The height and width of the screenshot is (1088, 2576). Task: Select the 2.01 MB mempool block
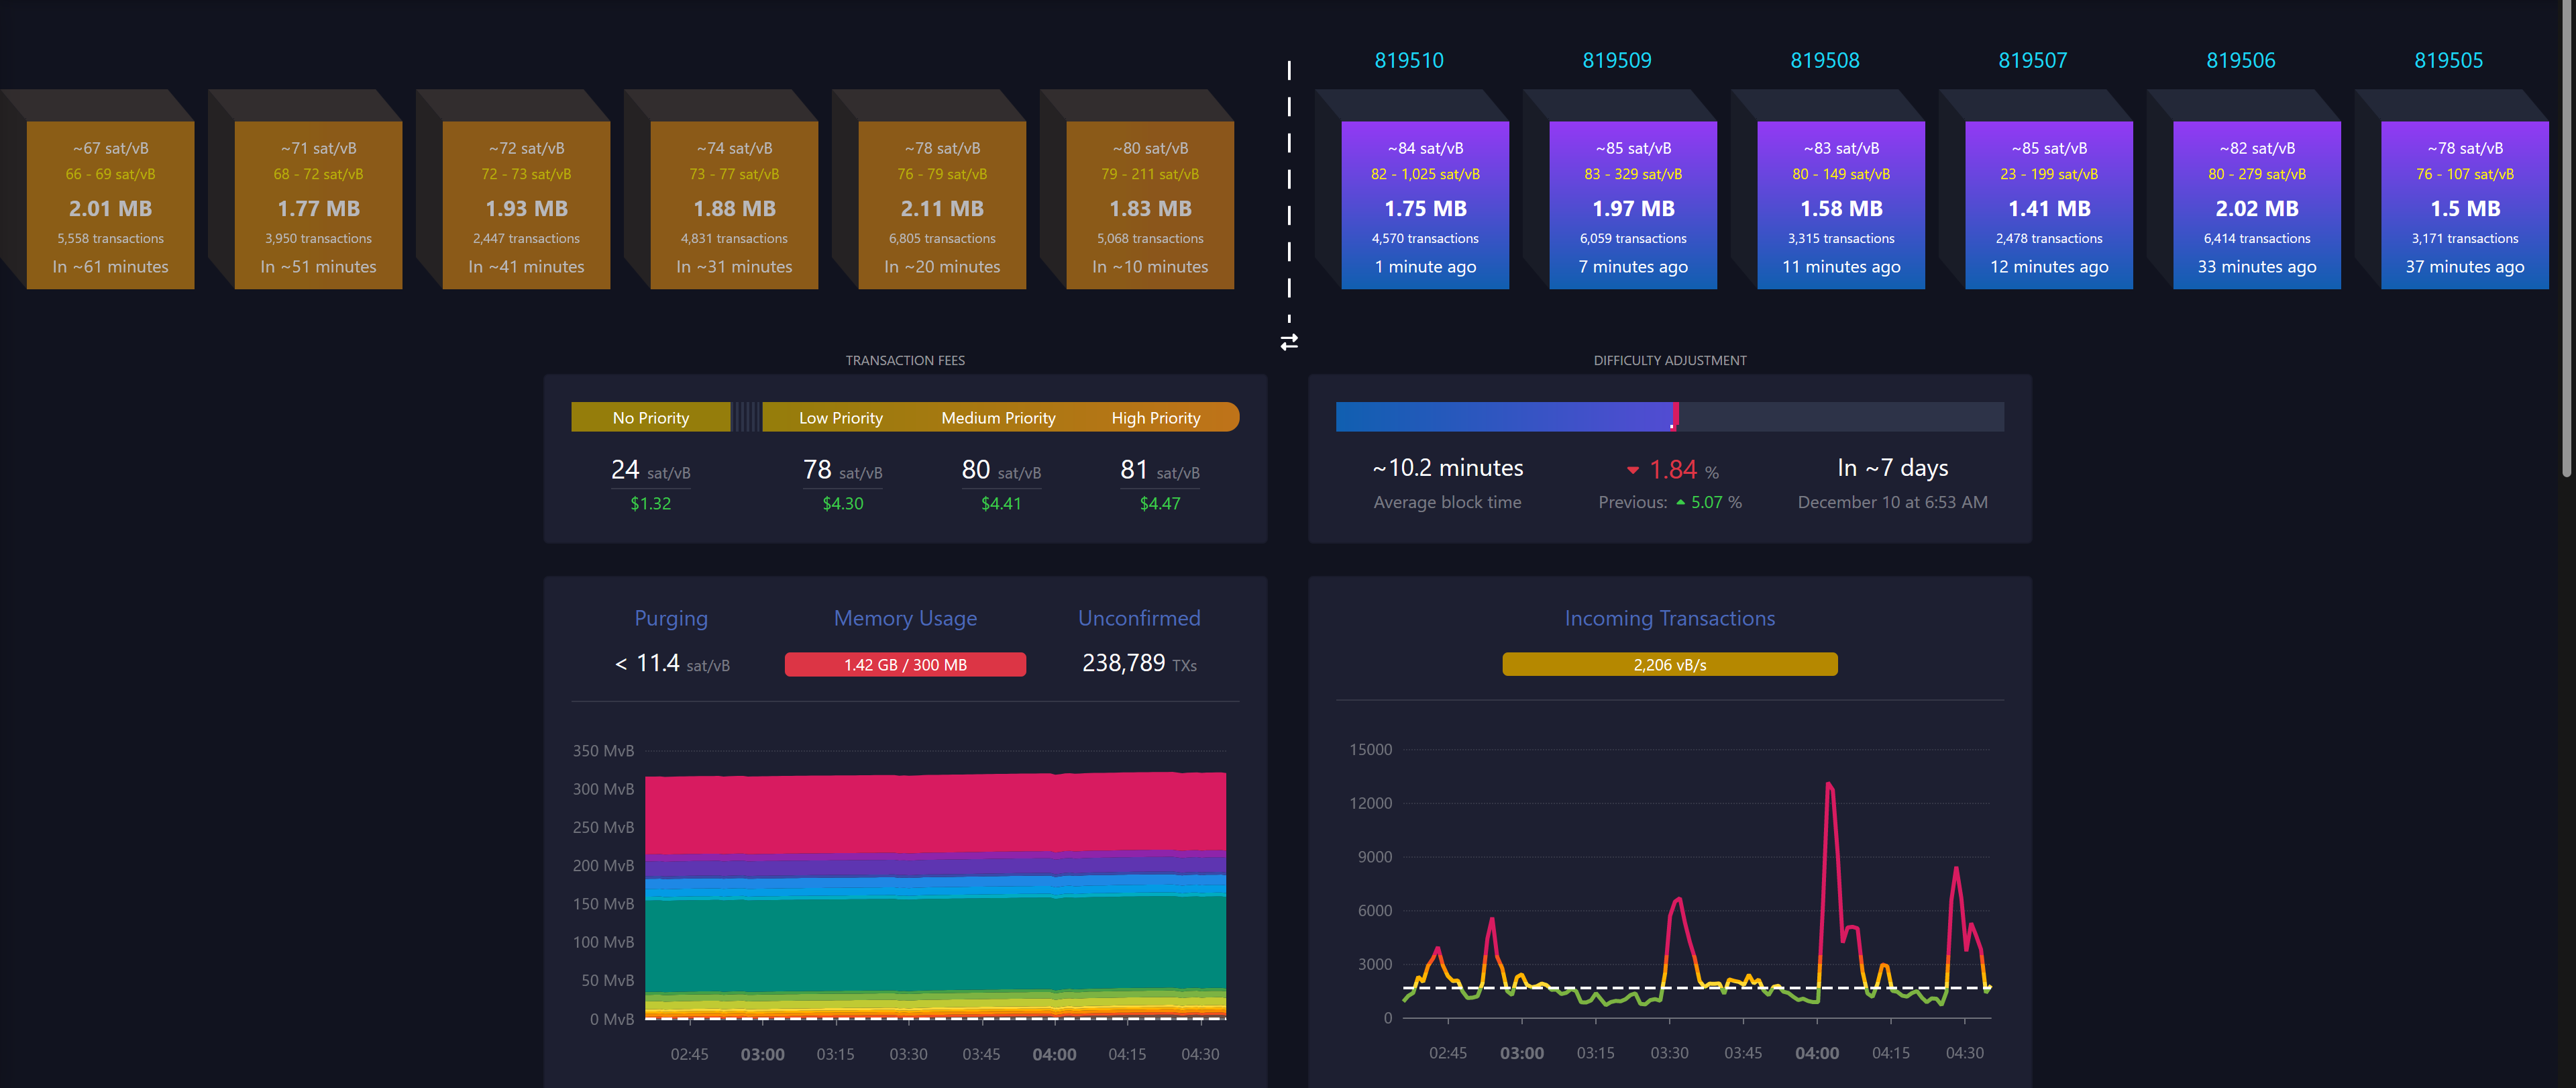click(x=110, y=205)
